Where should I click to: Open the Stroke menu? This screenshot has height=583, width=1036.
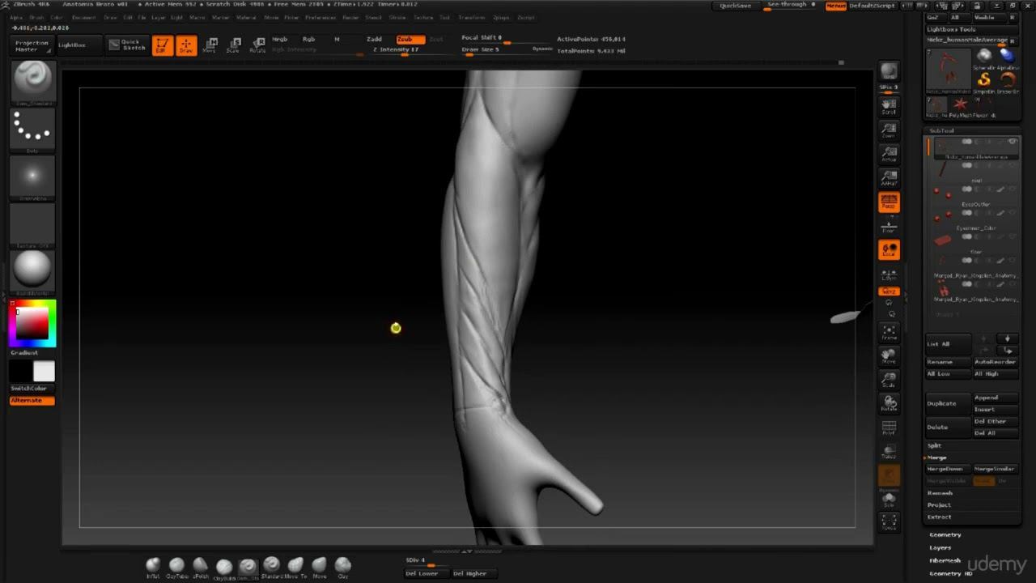pos(397,17)
